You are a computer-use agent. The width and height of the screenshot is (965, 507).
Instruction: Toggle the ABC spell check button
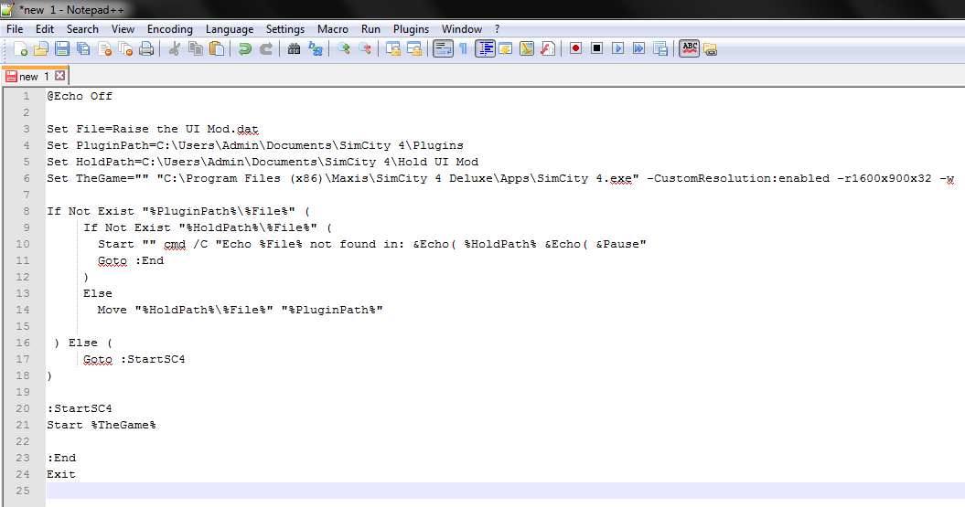(x=690, y=48)
